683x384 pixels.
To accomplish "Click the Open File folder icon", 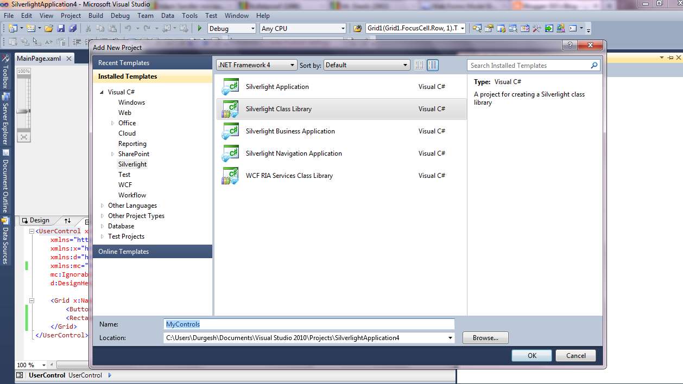I will (x=49, y=28).
